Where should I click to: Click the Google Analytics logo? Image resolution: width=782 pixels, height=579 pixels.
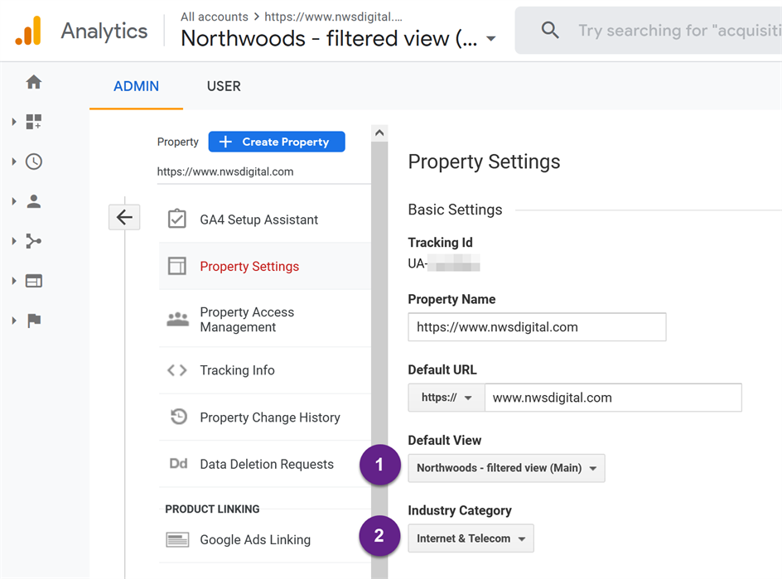pyautogui.click(x=28, y=31)
